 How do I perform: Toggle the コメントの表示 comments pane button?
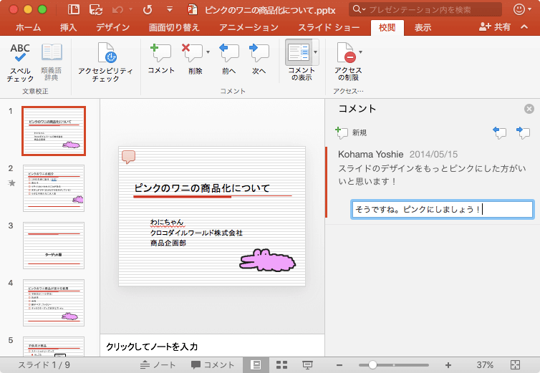(299, 52)
